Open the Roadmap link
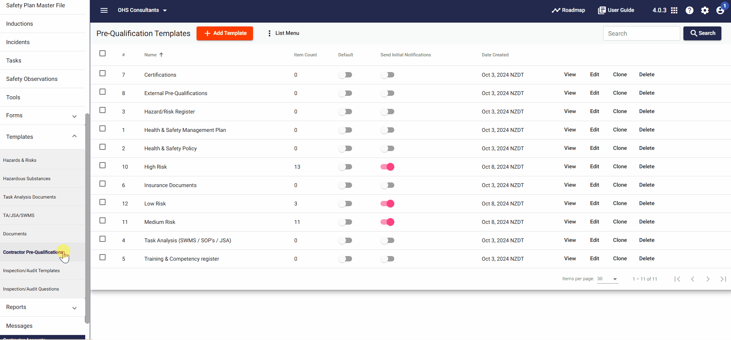Image resolution: width=731 pixels, height=340 pixels. (569, 10)
